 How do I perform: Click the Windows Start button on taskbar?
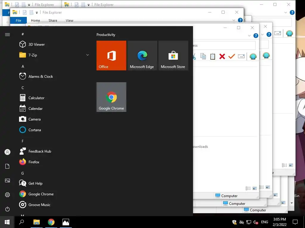click(7, 222)
